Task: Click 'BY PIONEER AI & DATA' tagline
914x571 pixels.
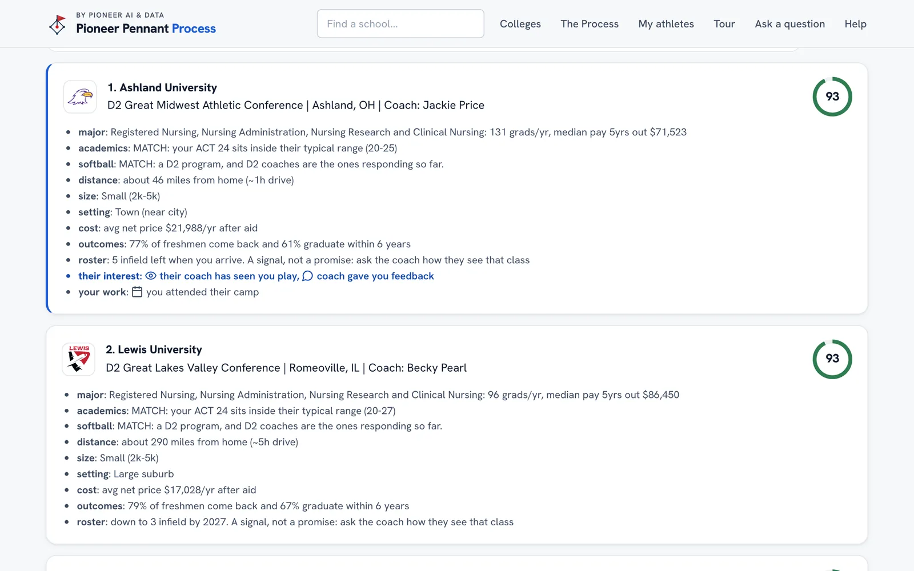Action: (x=120, y=15)
